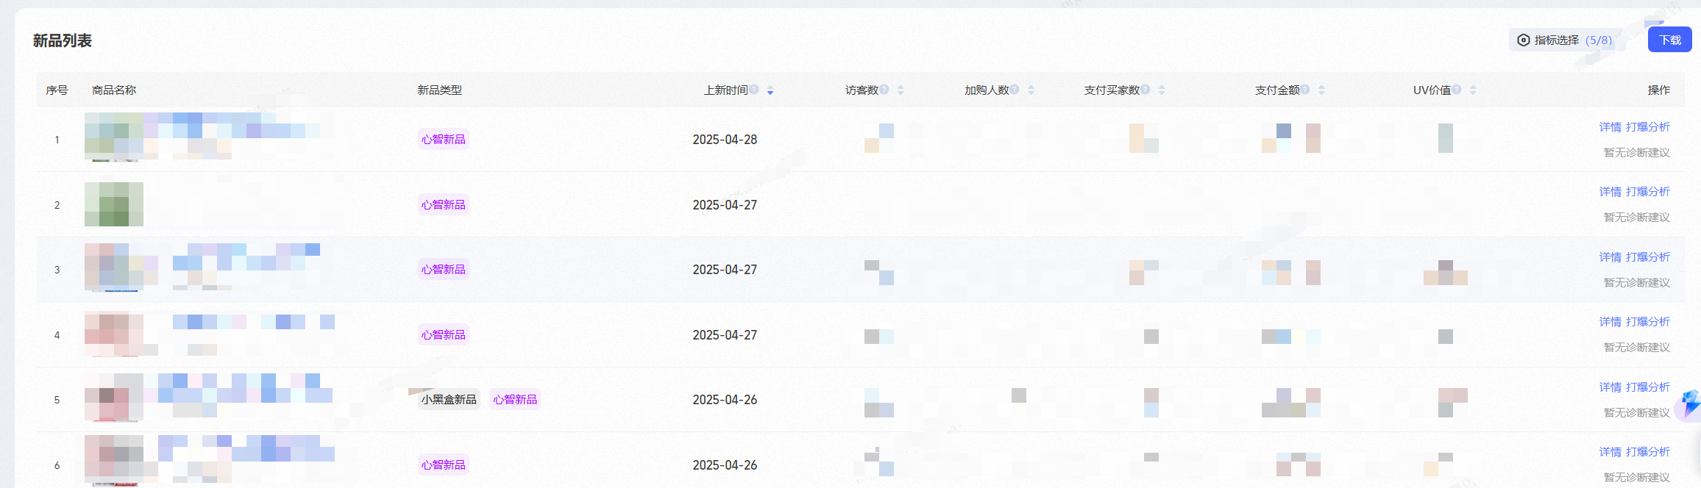Click the blue 下载 button

(1669, 40)
